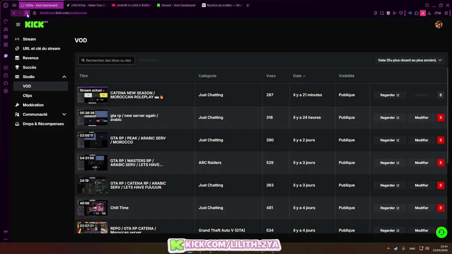Viewport: 452px width, 254px height.
Task: Click Modifier for 'GTA RP / PEAK' VOD
Action: [x=421, y=140]
